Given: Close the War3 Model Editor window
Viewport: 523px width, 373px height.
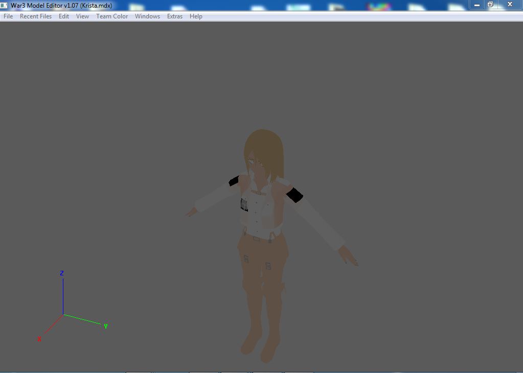Looking at the screenshot, I should (510, 5).
